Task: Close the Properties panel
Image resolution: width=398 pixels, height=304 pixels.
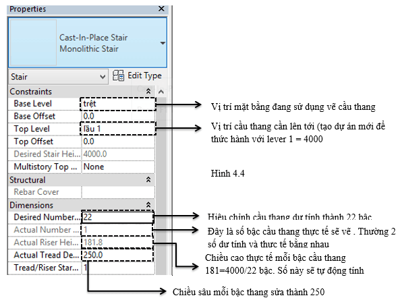Action: tap(161, 9)
